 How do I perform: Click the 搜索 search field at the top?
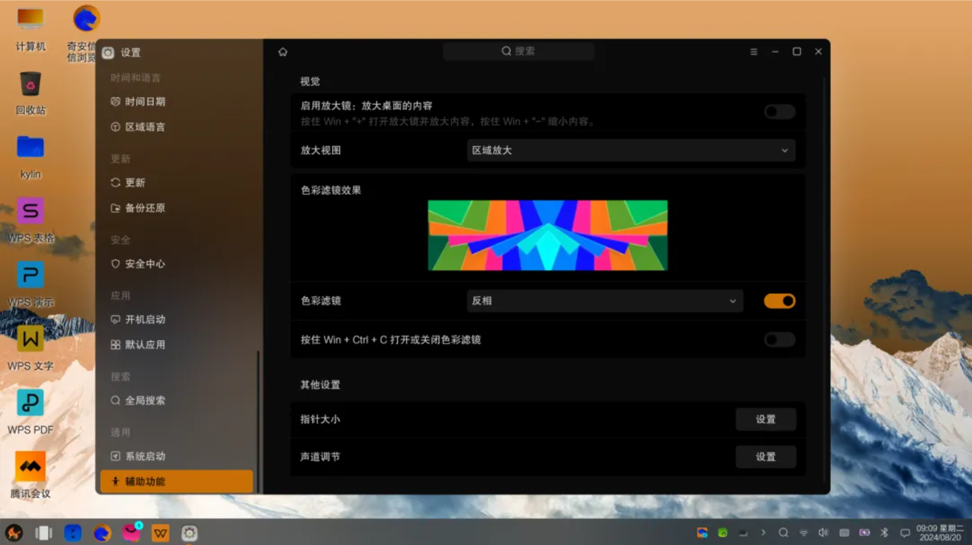click(518, 51)
